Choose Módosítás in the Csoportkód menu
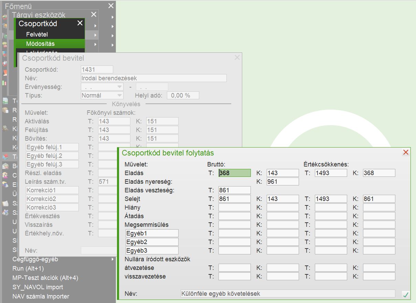 point(40,44)
